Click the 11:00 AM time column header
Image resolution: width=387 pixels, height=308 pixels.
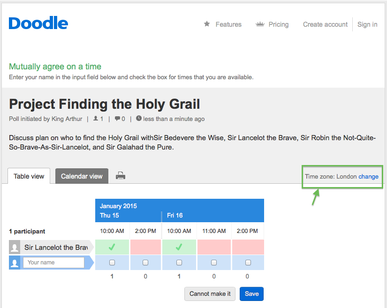214,231
